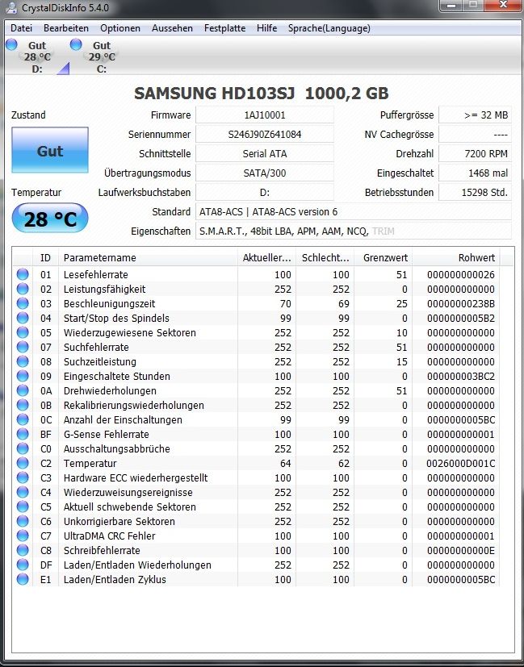Click status orb for C2 Temperatur row
The height and width of the screenshot is (667, 524).
(23, 463)
